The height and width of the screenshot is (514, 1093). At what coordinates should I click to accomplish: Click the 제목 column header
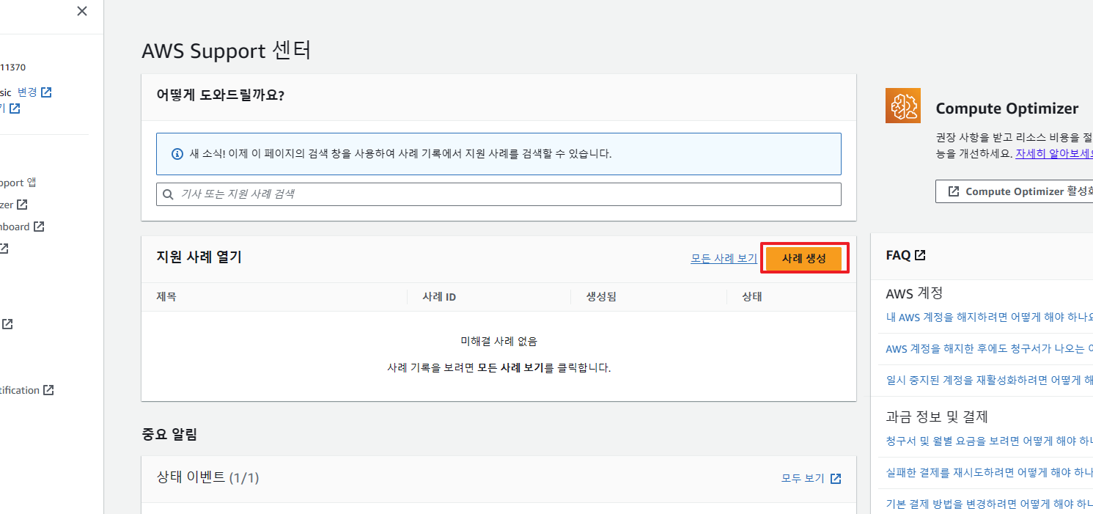coord(166,297)
